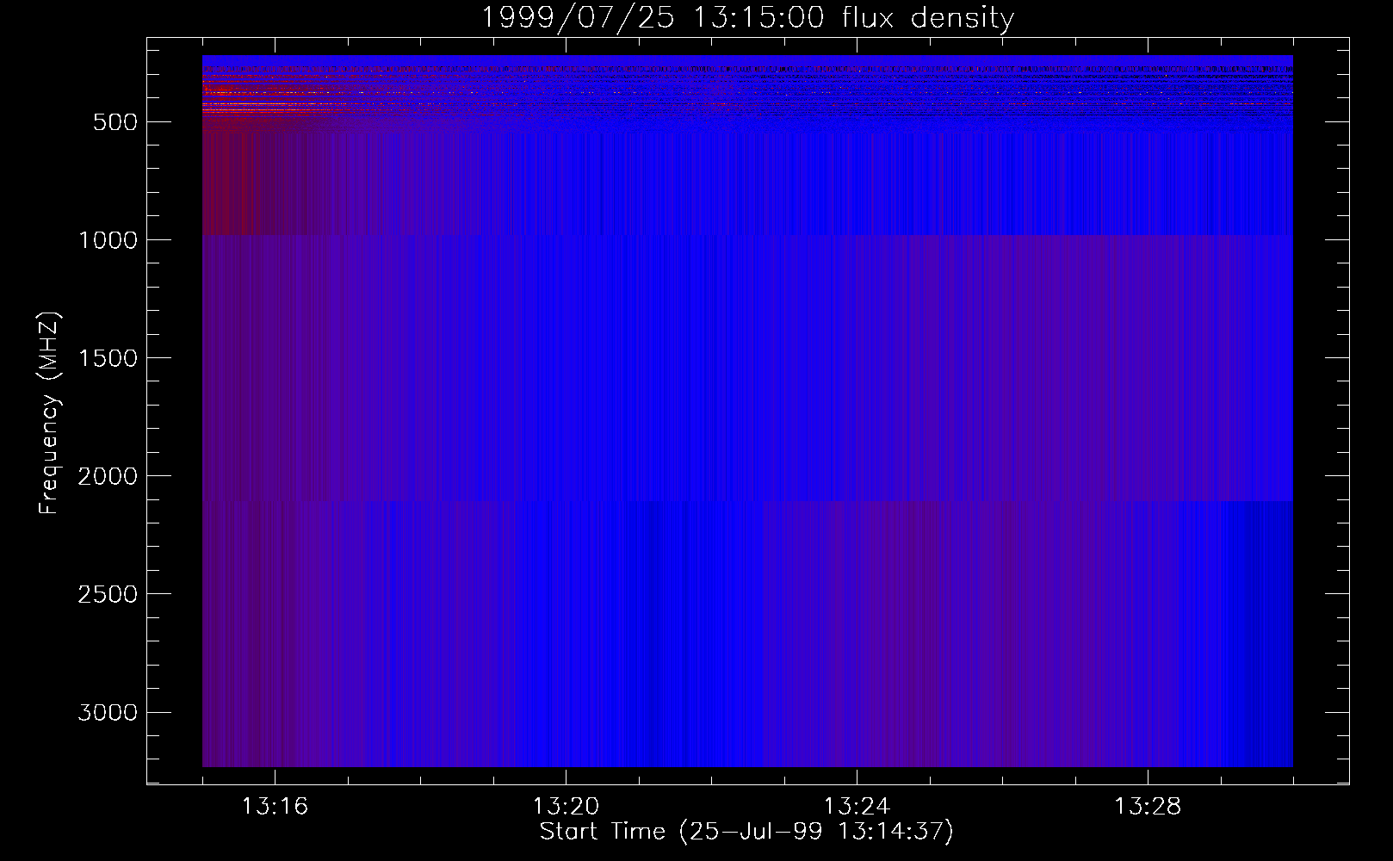Select the 1500 frequency tick label

[x=108, y=358]
